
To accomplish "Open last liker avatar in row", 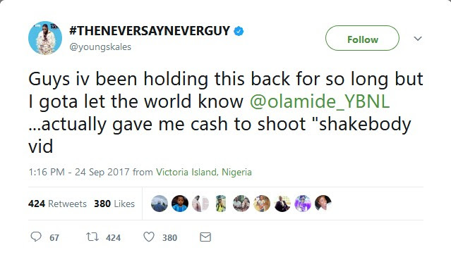I will 323,204.
